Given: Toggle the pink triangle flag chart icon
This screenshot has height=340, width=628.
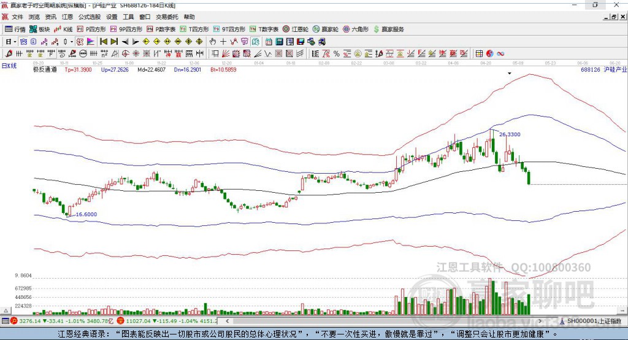Looking at the screenshot, I should (91, 42).
